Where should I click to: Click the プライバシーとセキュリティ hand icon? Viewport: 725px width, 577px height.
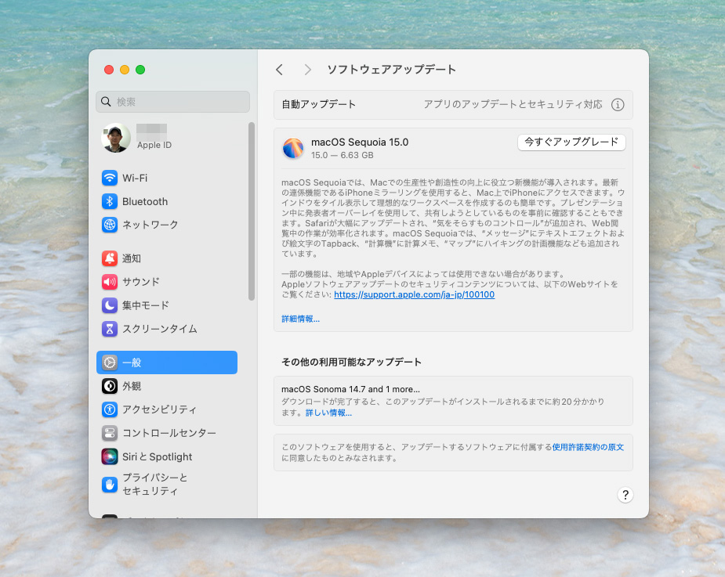pos(110,485)
